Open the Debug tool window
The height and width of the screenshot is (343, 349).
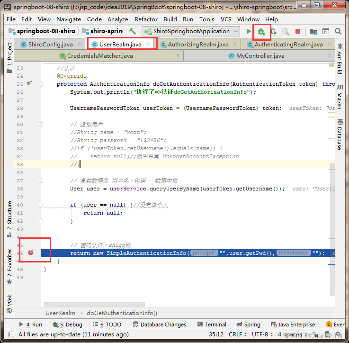[67, 325]
